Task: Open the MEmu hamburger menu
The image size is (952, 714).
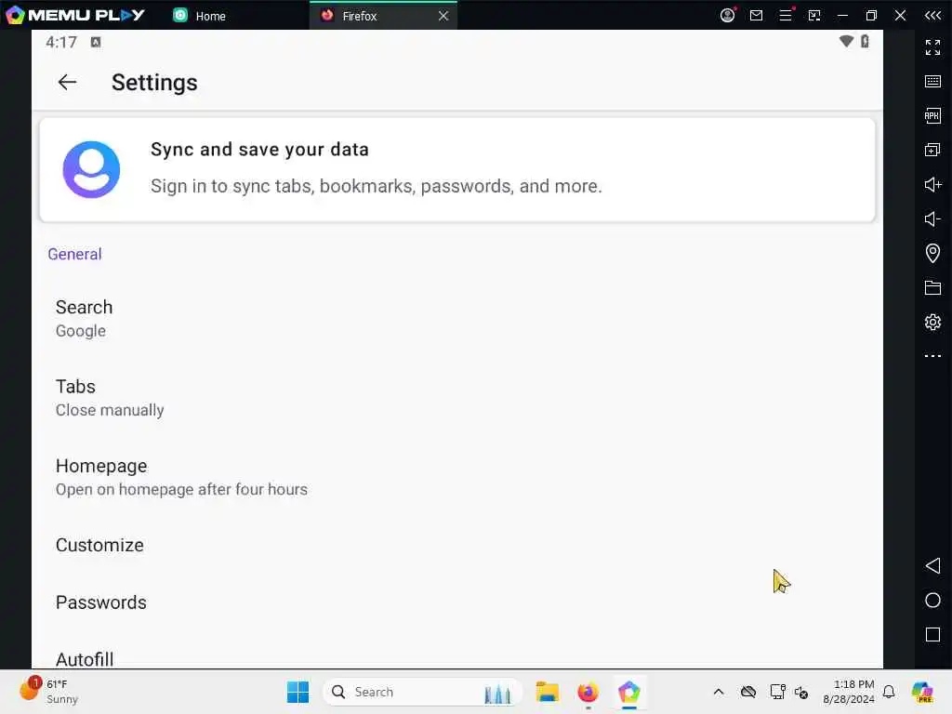Action: [x=786, y=15]
